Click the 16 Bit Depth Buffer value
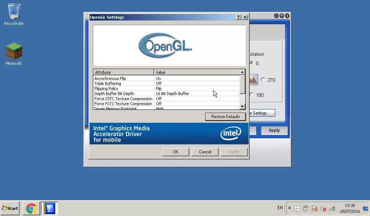The height and width of the screenshot is (216, 370). point(172,94)
